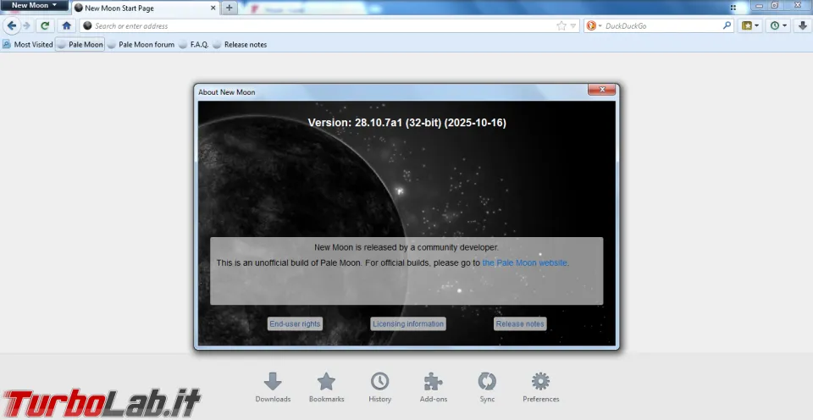Open Sync from the start page
This screenshot has height=420, width=813.
coord(487,387)
